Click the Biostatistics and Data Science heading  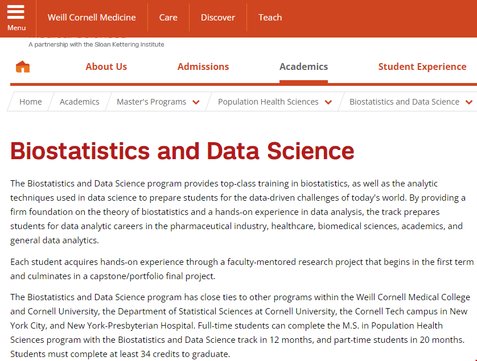point(182,151)
